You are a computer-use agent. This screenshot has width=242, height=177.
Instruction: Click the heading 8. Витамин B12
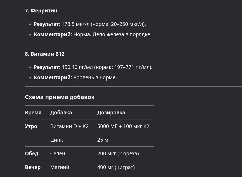[45, 54]
